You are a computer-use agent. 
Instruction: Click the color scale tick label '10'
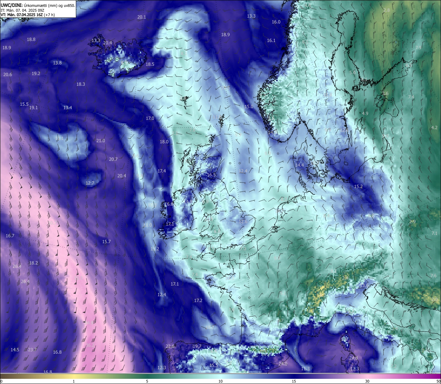(220, 381)
